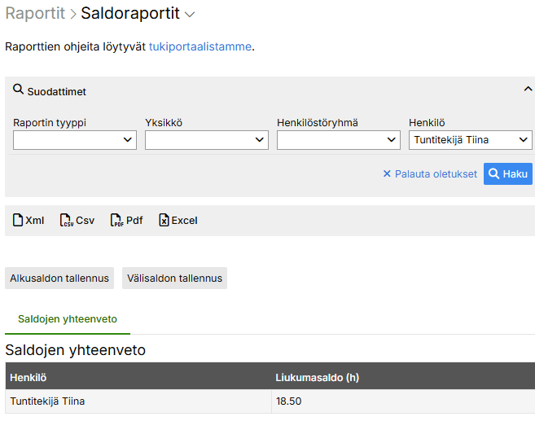Download the report as Pdf
This screenshot has height=421, width=535.
(127, 221)
